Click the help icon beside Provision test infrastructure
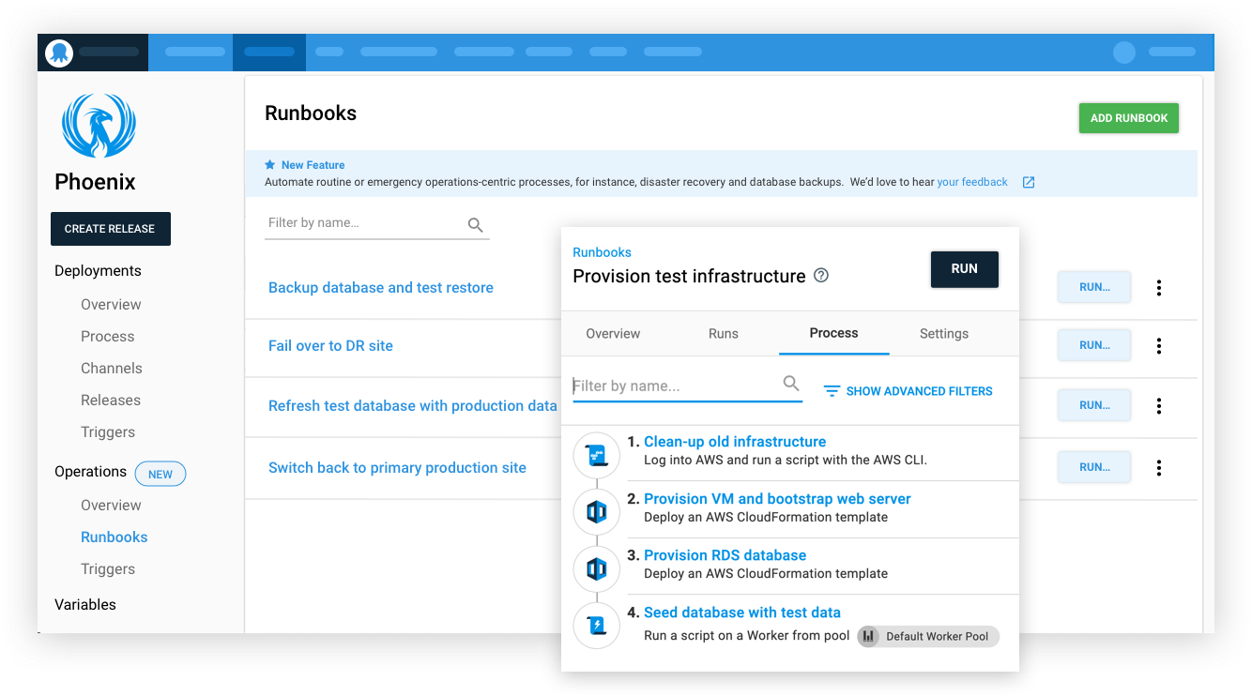This screenshot has width=1252, height=696. [821, 276]
